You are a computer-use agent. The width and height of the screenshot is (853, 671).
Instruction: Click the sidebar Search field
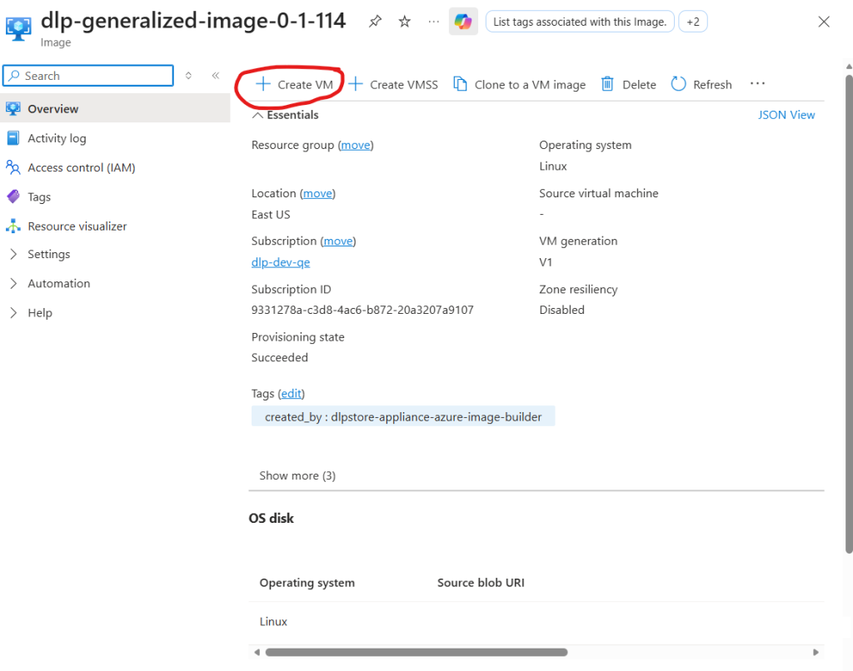pos(88,76)
